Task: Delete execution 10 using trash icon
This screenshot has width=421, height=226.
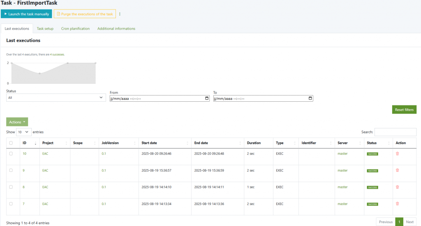Action: point(397,153)
